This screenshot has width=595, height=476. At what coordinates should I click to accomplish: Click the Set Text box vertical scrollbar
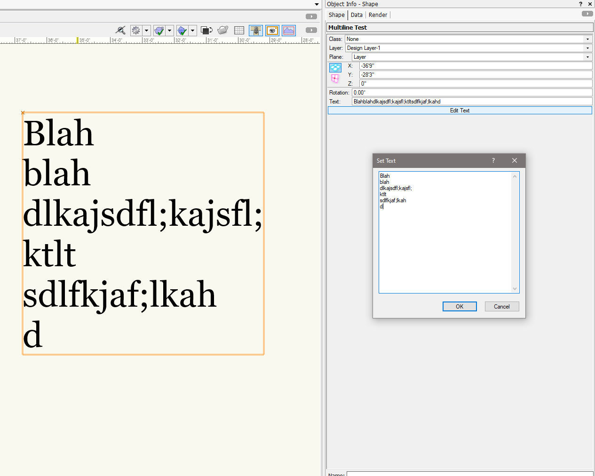(x=515, y=232)
